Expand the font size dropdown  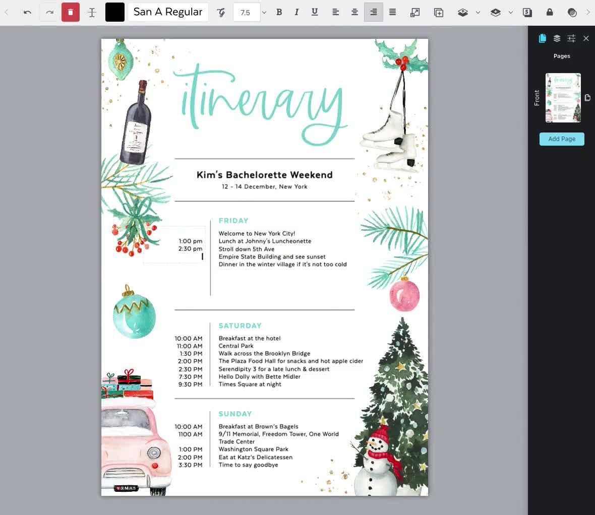(263, 12)
